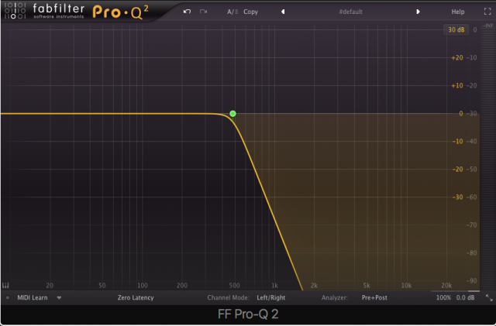Click the redo arrow icon

[x=204, y=12]
